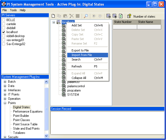Open the File menu

(x=5, y=10)
